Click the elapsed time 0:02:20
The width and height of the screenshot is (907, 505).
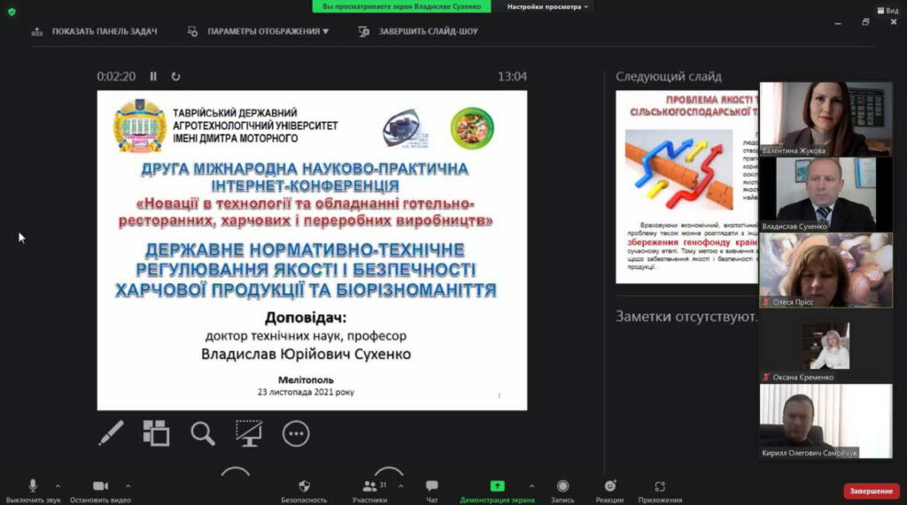[116, 76]
